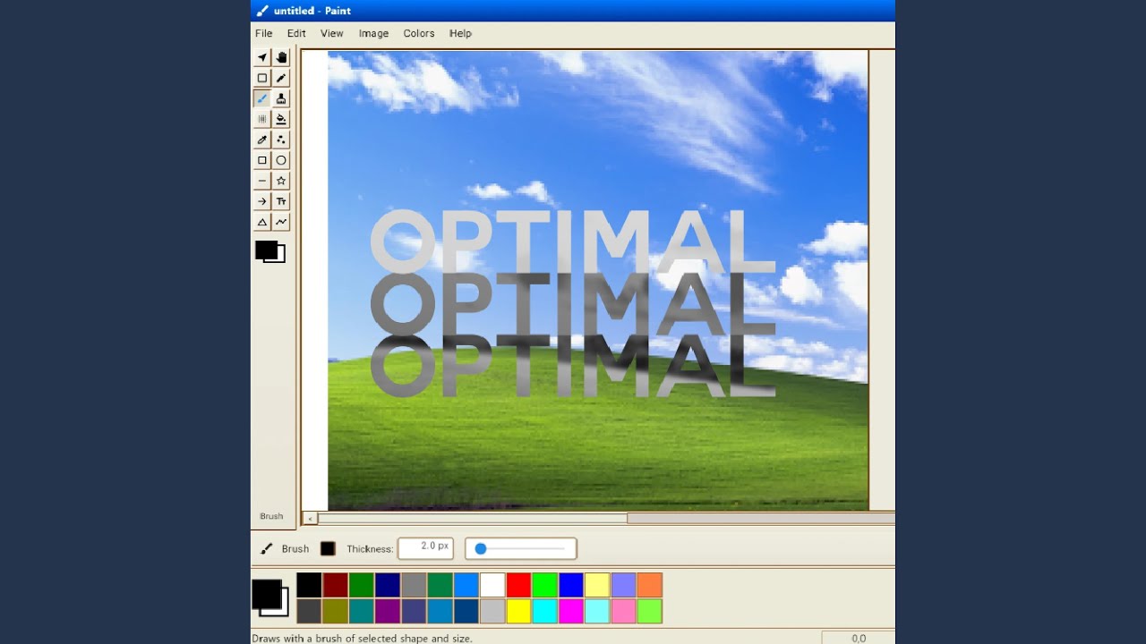
Task: Open the Help menu
Action: click(460, 33)
